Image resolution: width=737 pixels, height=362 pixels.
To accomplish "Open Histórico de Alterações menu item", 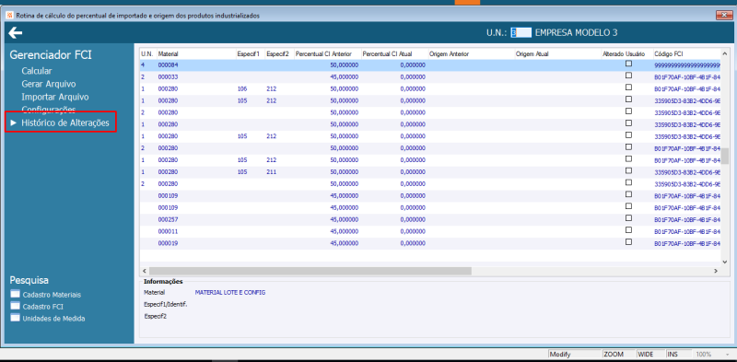I will (65, 123).
